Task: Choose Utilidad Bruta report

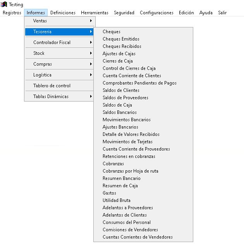Action: [x=116, y=200]
